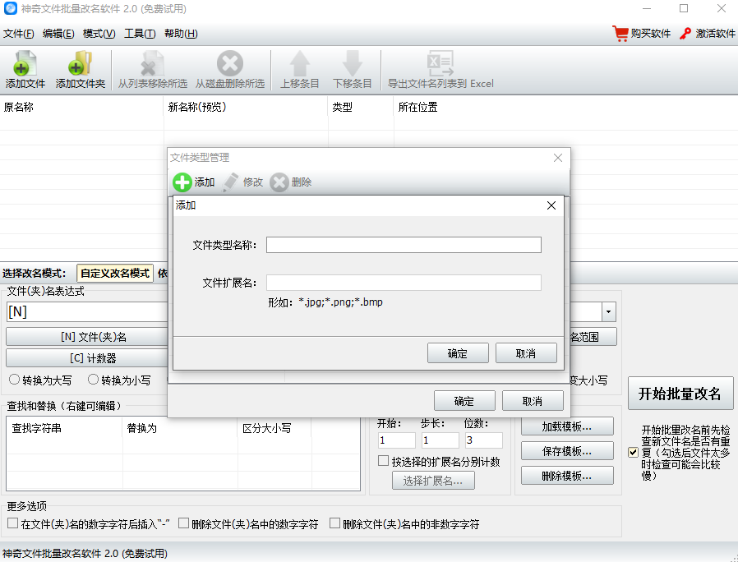Select the convert to uppercase radio button
Viewport: 738px width, 562px height.
14,380
